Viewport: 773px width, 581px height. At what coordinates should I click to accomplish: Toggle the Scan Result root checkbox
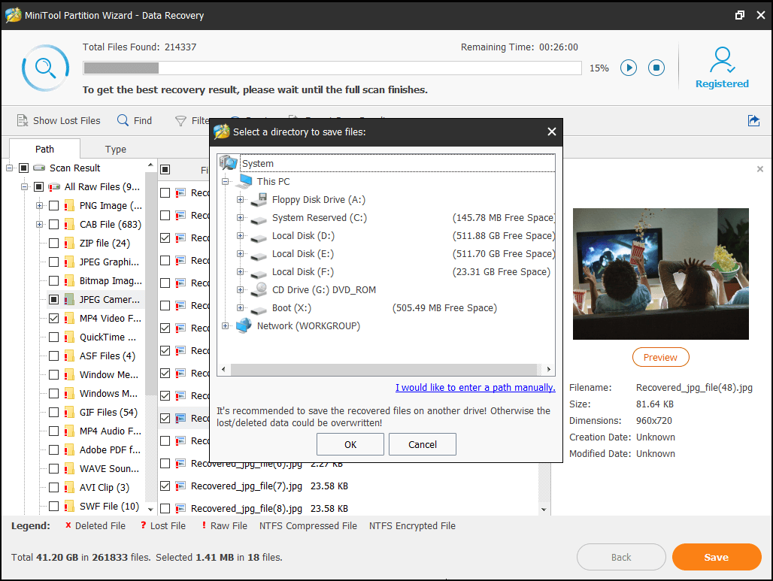pyautogui.click(x=23, y=168)
